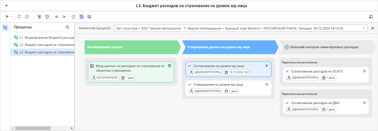
Task: Select the Внешний контроль лимитируемых расходов stage
Action: click(324, 47)
